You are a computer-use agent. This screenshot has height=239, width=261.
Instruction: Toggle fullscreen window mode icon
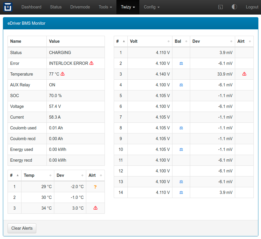coord(220,7)
